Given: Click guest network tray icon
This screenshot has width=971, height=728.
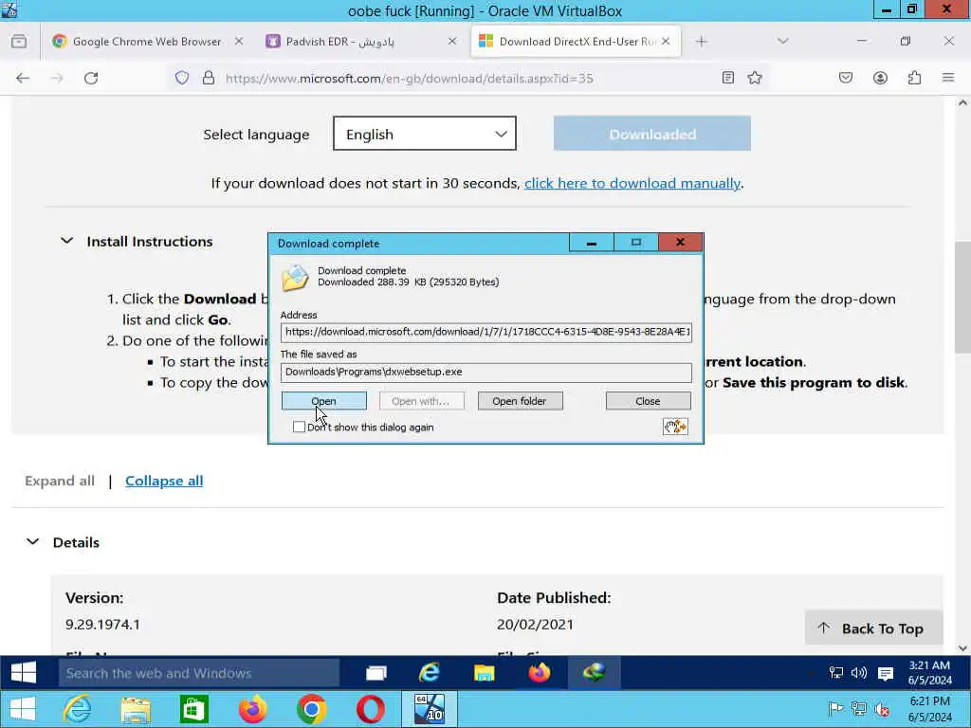Looking at the screenshot, I should (x=836, y=673).
